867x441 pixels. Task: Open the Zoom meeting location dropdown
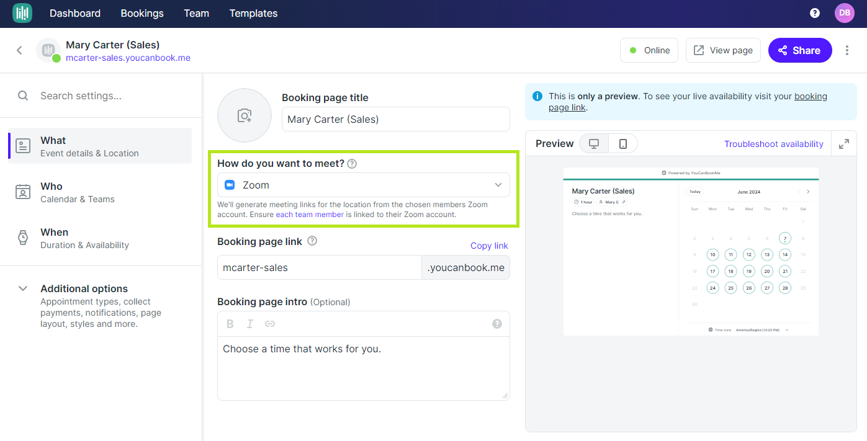pos(364,185)
